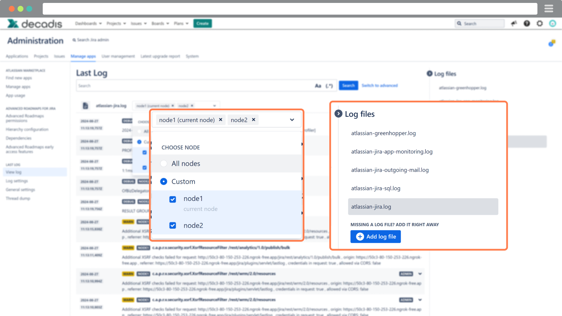Open the Jira settings gear icon
562x316 pixels.
[x=540, y=23]
